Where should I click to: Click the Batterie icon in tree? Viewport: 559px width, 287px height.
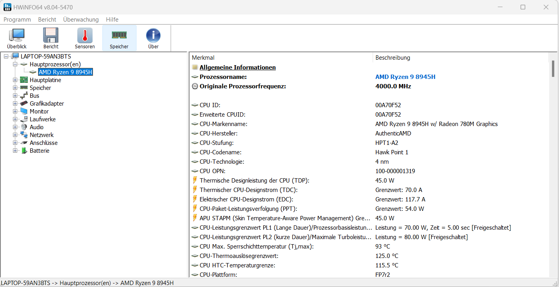point(24,151)
